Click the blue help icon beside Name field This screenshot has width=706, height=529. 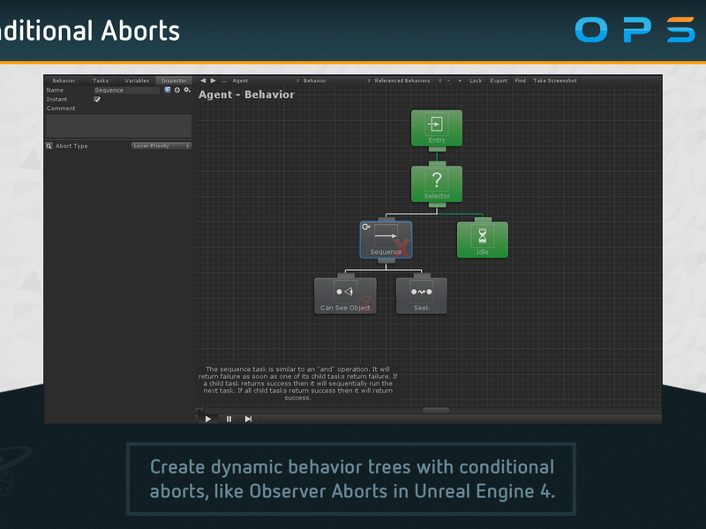pyautogui.click(x=168, y=90)
